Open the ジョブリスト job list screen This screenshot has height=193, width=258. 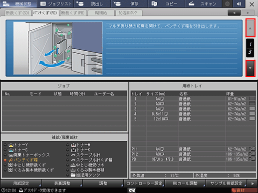pyautogui.click(x=56, y=4)
